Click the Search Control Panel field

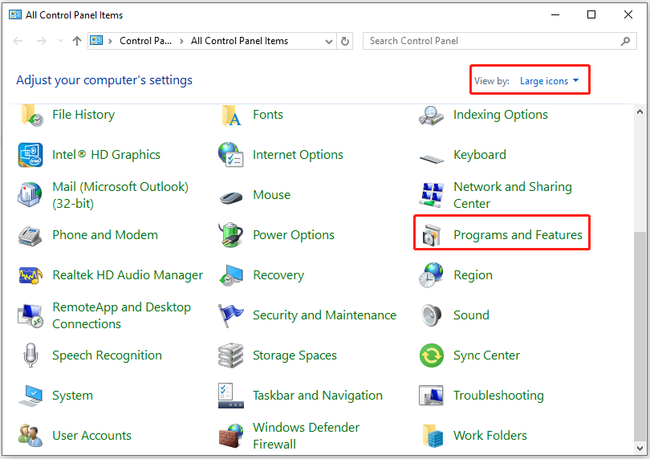coord(499,41)
